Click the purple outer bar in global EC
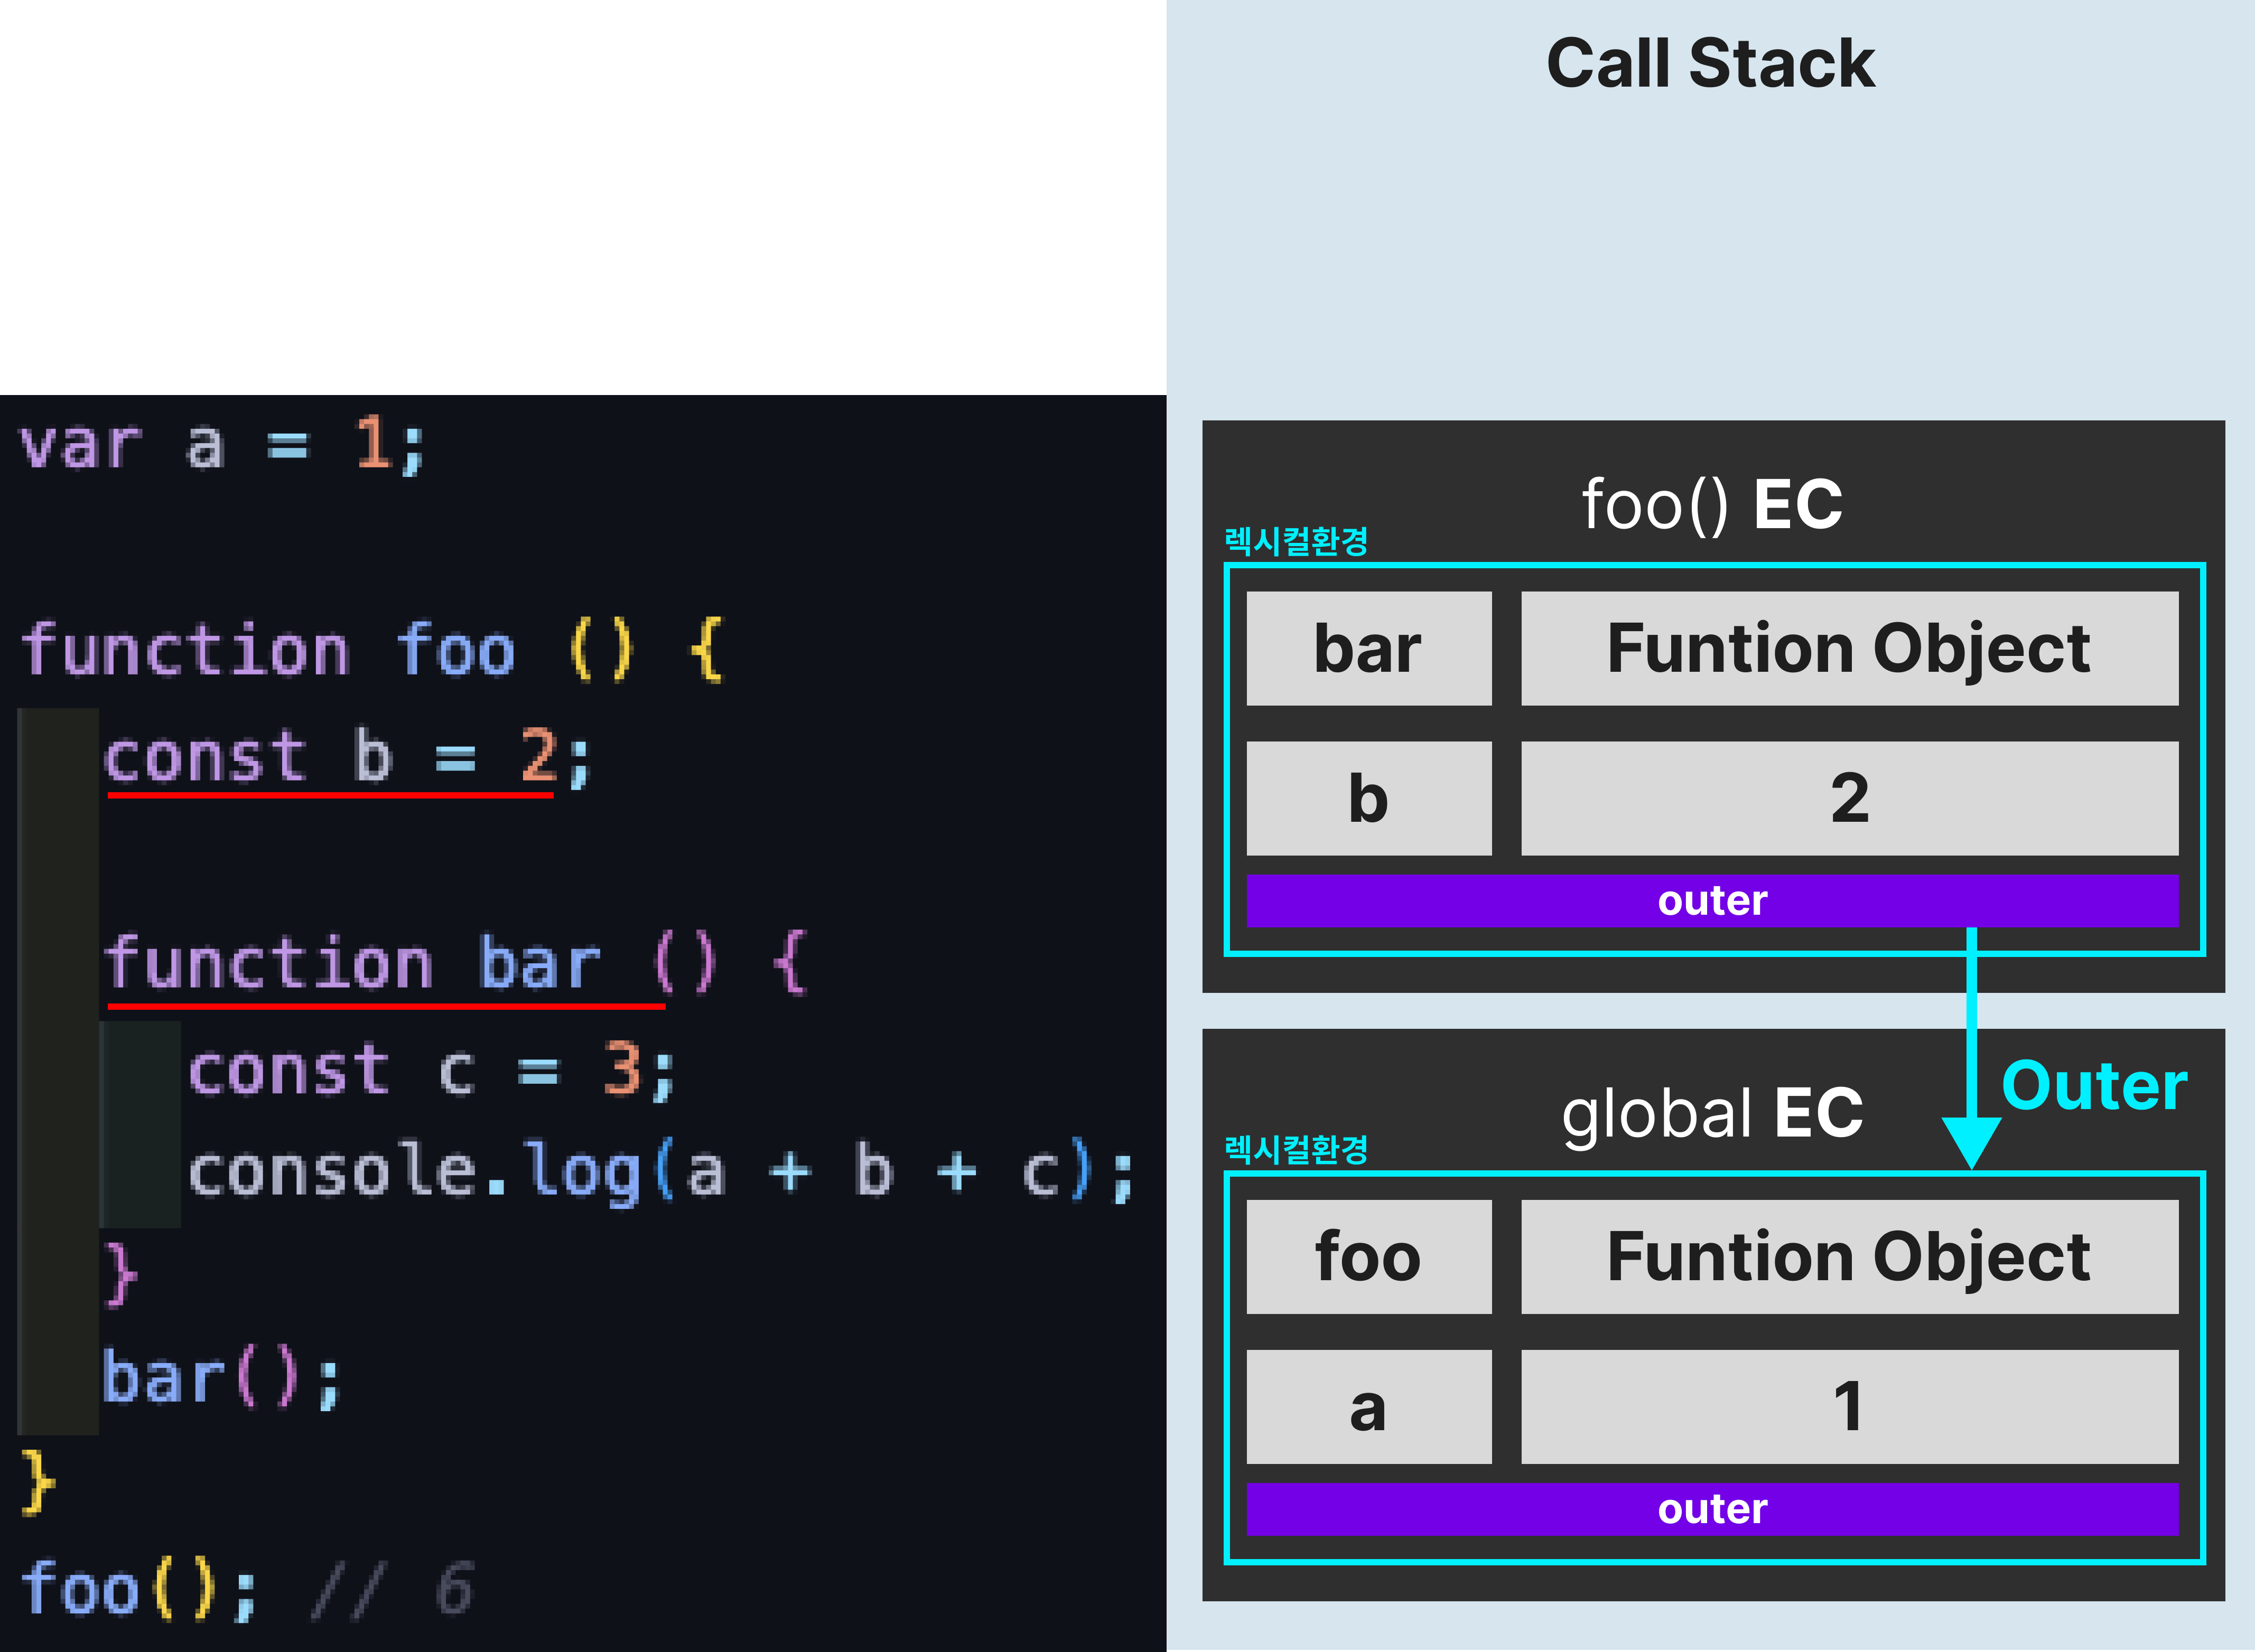The height and width of the screenshot is (1652, 2255). tap(1711, 1509)
